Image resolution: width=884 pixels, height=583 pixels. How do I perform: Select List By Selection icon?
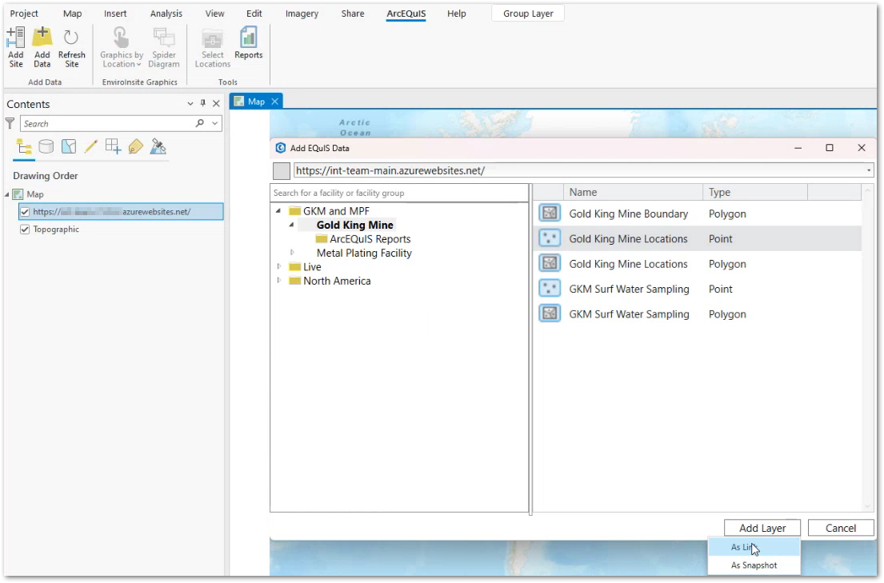point(69,147)
